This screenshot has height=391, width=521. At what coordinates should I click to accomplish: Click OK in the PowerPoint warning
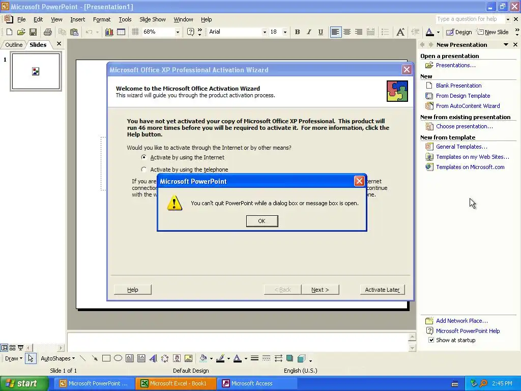pos(262,221)
